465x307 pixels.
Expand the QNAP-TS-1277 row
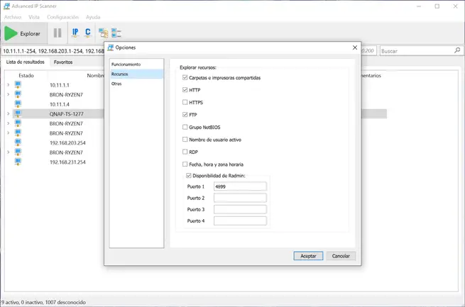8,113
